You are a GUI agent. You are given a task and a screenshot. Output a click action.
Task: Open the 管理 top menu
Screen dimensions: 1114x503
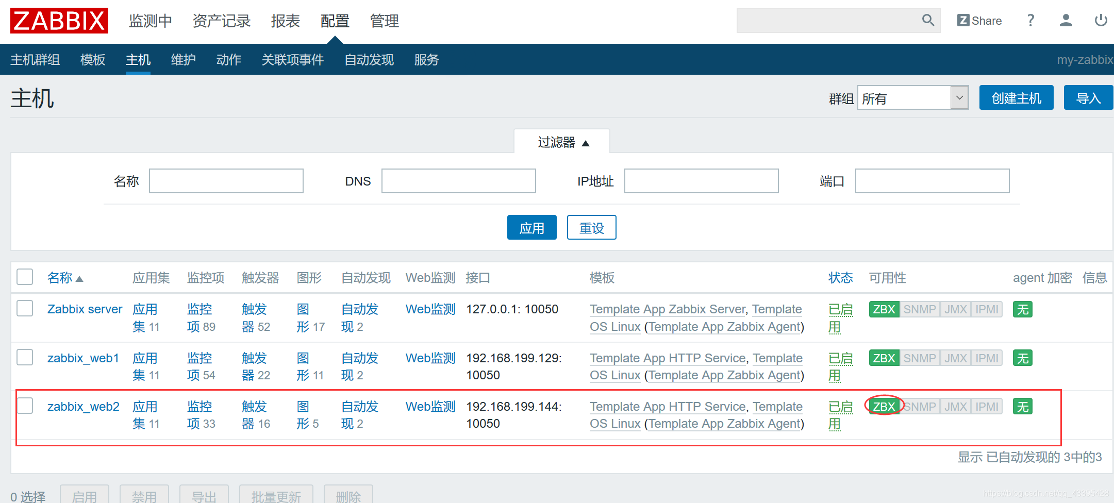point(385,21)
